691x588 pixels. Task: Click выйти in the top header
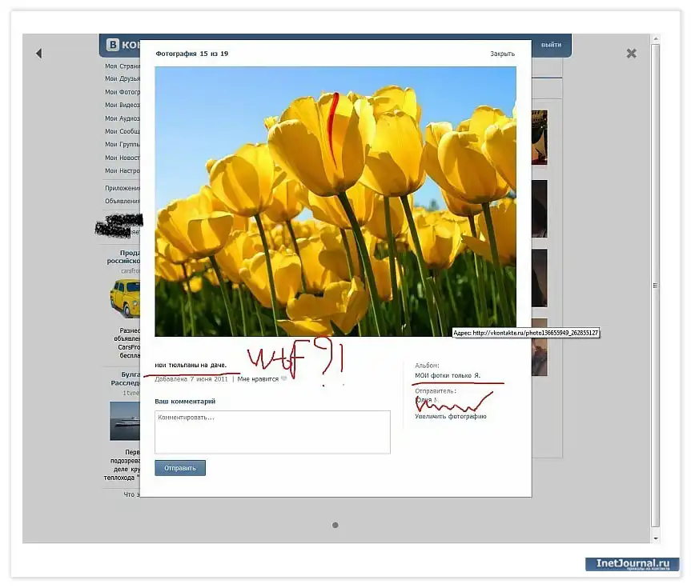tap(551, 45)
